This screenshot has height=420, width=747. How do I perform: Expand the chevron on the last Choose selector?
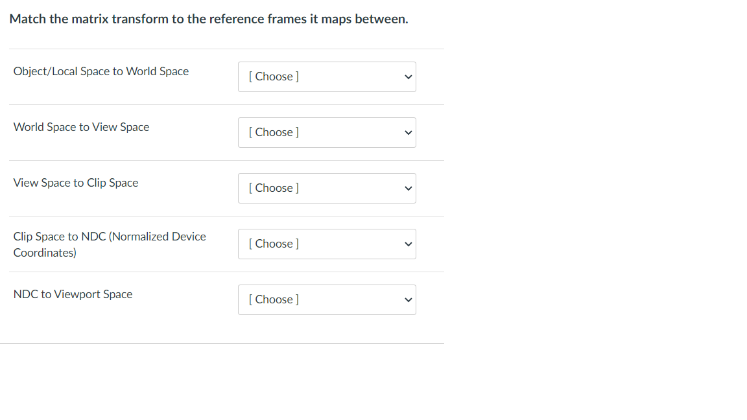[408, 299]
